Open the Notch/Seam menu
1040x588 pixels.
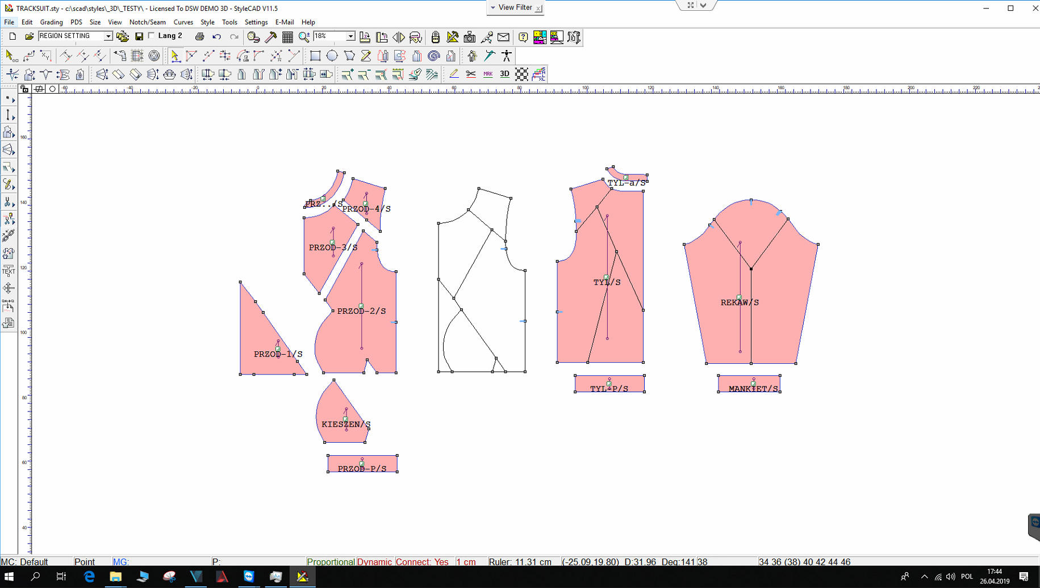pos(147,22)
